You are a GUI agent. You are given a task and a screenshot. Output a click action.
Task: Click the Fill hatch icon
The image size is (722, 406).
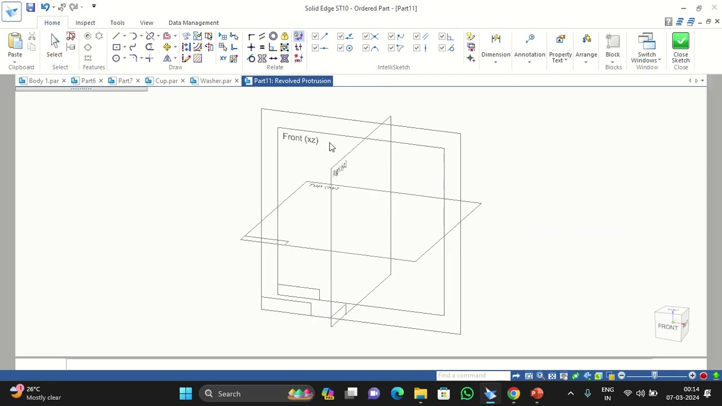197,58
